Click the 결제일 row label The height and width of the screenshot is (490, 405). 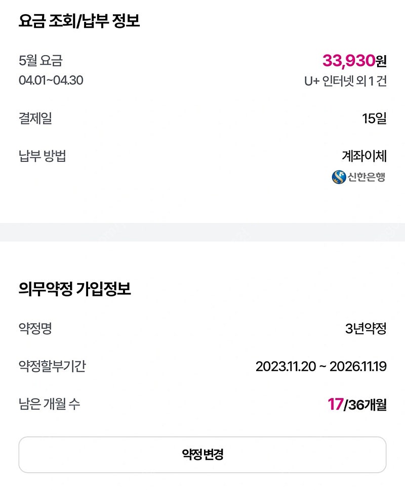35,118
